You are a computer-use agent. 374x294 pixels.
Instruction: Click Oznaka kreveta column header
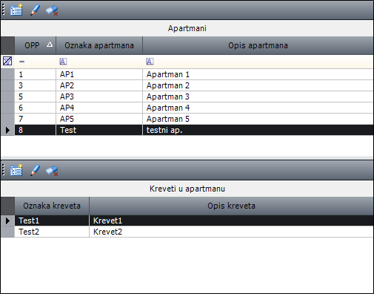coord(52,206)
